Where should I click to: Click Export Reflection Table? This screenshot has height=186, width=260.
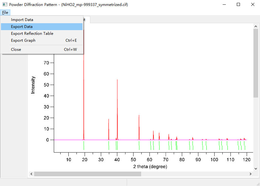point(32,34)
